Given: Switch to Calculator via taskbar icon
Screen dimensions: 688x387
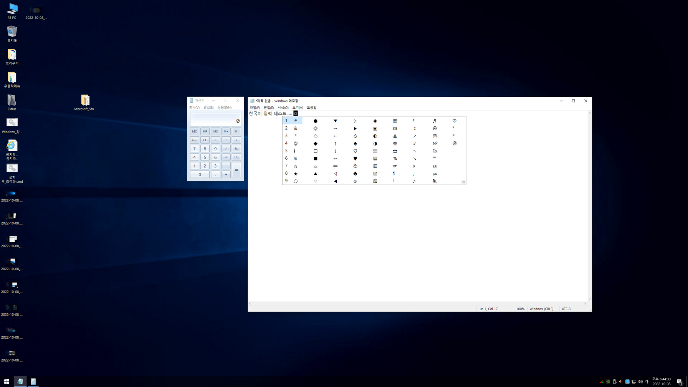Looking at the screenshot, I should click(x=33, y=382).
